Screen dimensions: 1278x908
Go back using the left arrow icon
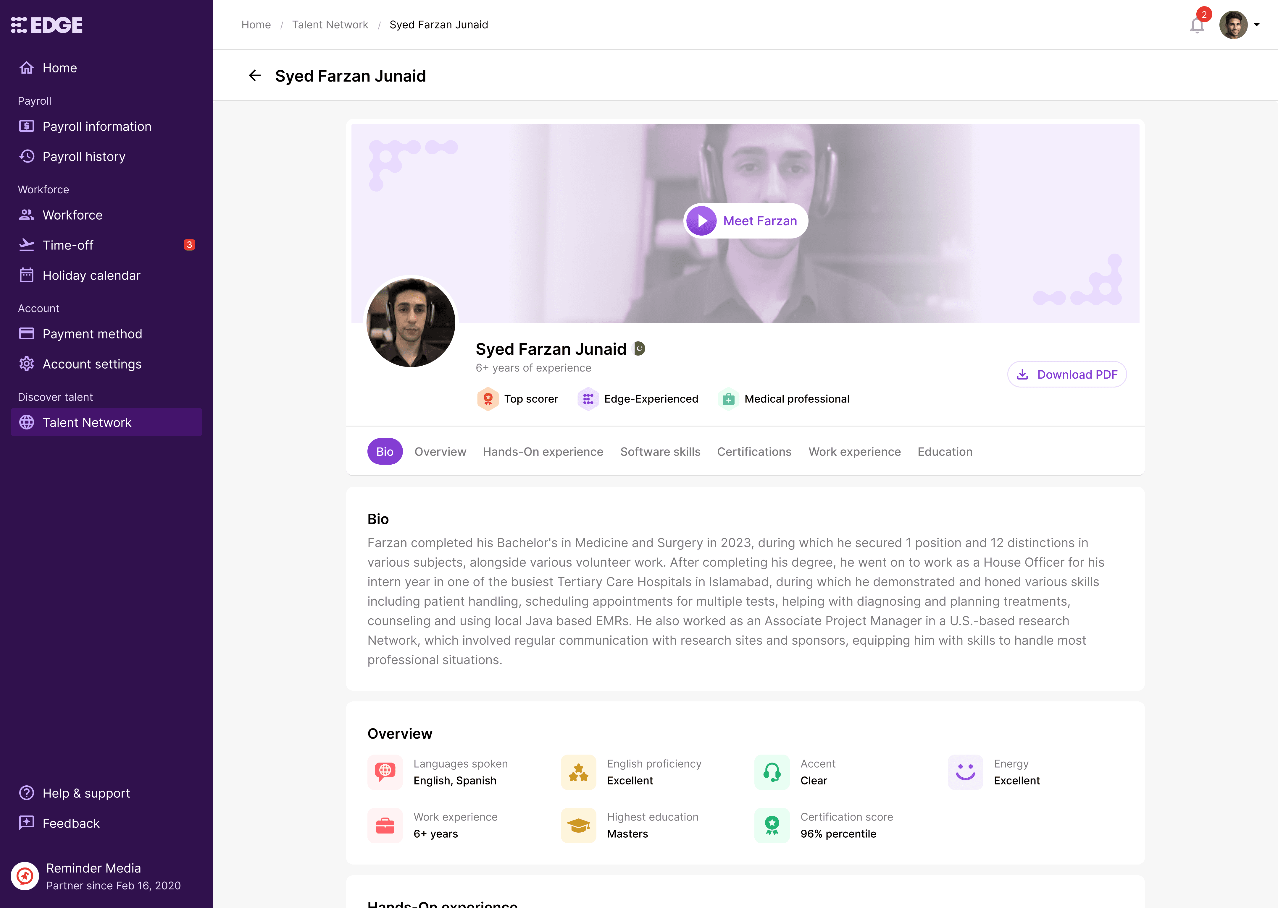pos(255,75)
